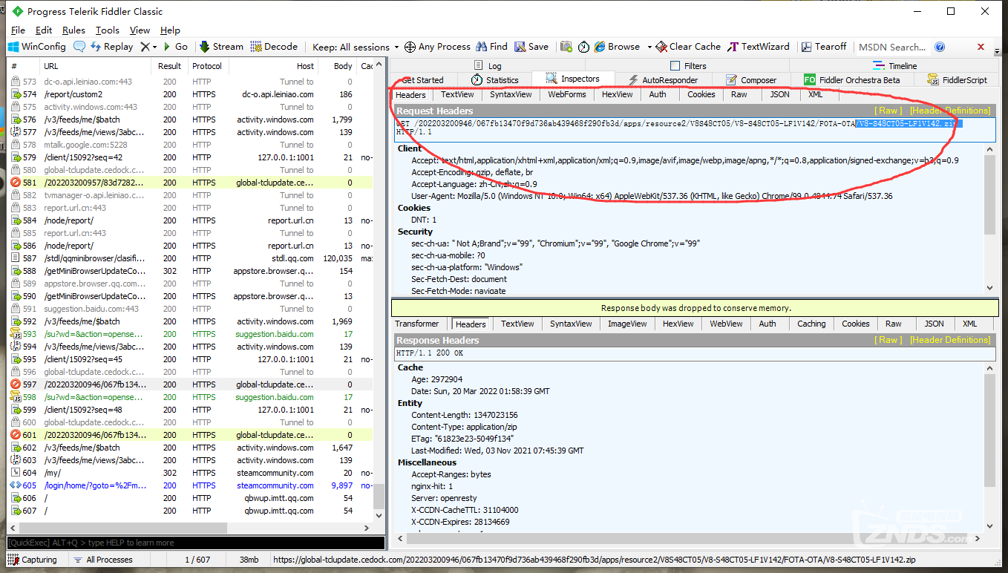Switch to the Log tab
Image resolution: width=1008 pixels, height=573 pixels.
click(488, 66)
